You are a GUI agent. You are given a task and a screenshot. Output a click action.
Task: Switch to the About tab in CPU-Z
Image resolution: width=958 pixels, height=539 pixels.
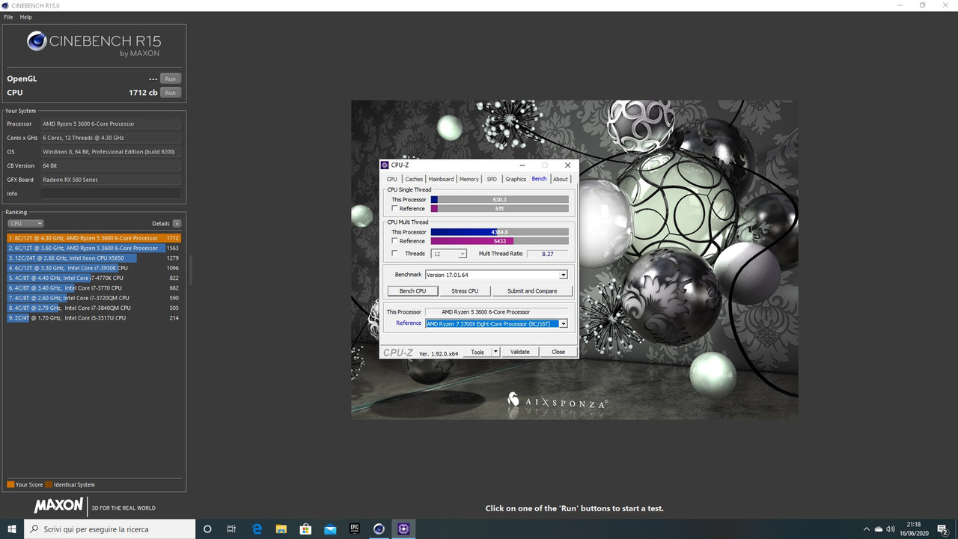(561, 179)
